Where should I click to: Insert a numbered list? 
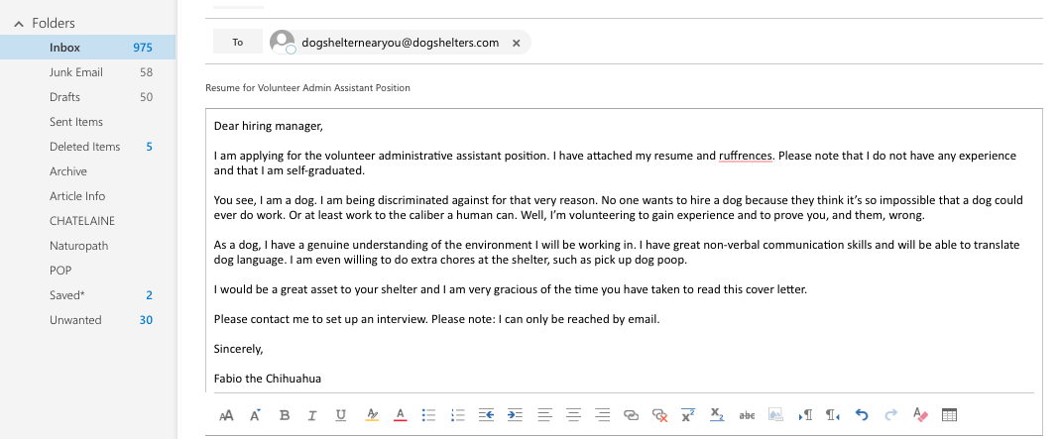458,415
